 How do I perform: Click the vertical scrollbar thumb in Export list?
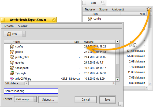pyautogui.click(x=117, y=57)
